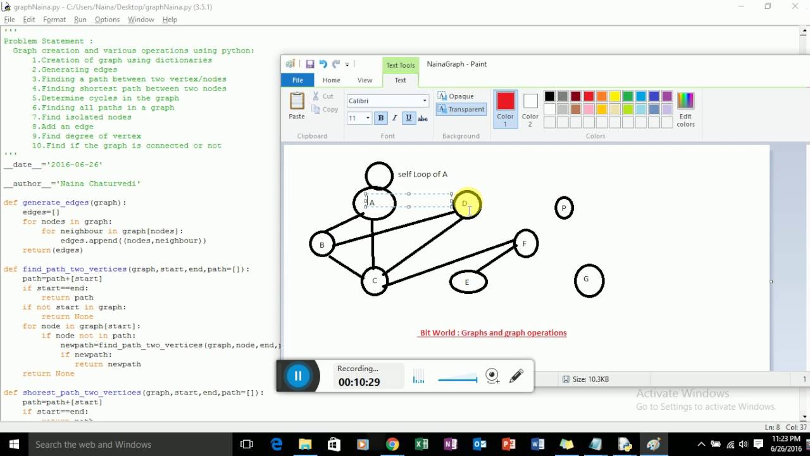810x456 pixels.
Task: Open the IDLE Window menu
Action: tap(140, 20)
